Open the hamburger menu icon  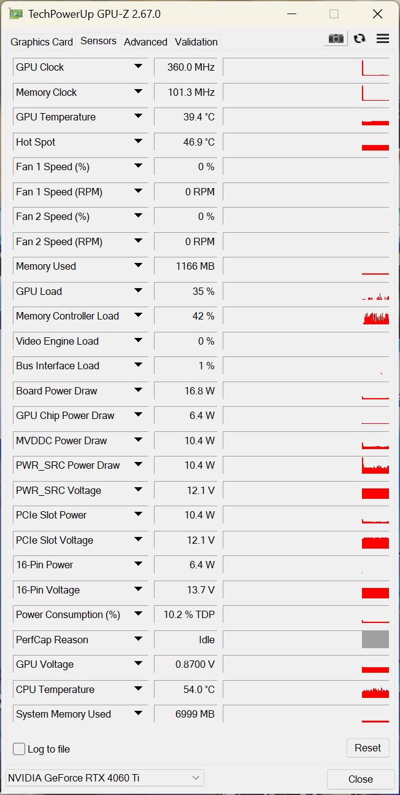pos(383,39)
